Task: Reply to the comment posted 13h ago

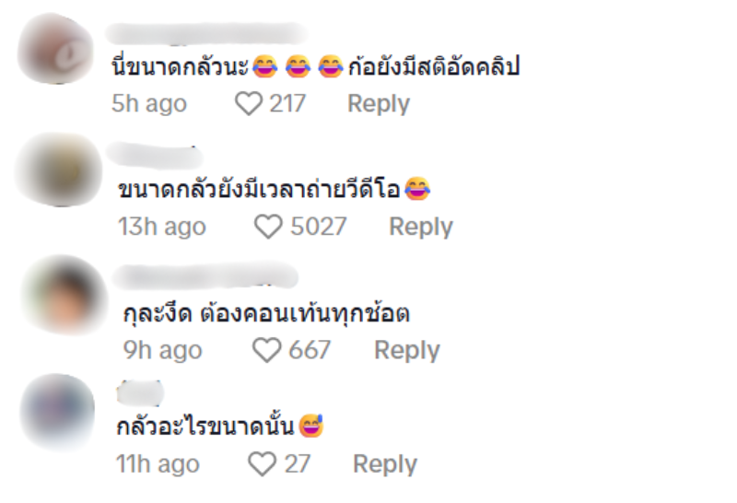Action: point(421,227)
